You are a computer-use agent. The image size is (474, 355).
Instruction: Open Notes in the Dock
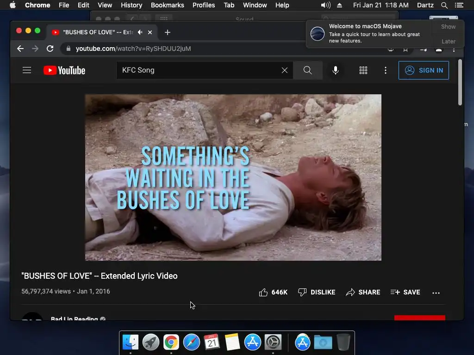(x=232, y=343)
